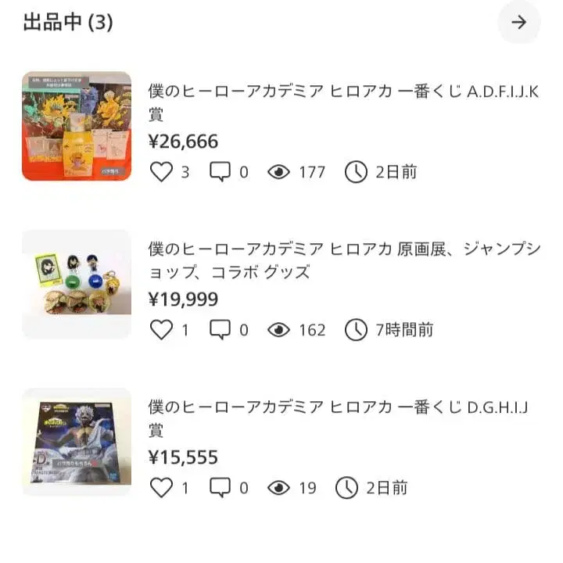Like the ¥19,999 collab goods listing
Image resolution: width=563 pixels, height=563 pixels.
(161, 330)
